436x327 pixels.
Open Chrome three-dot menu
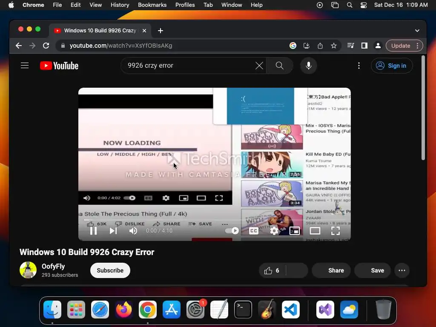[417, 46]
